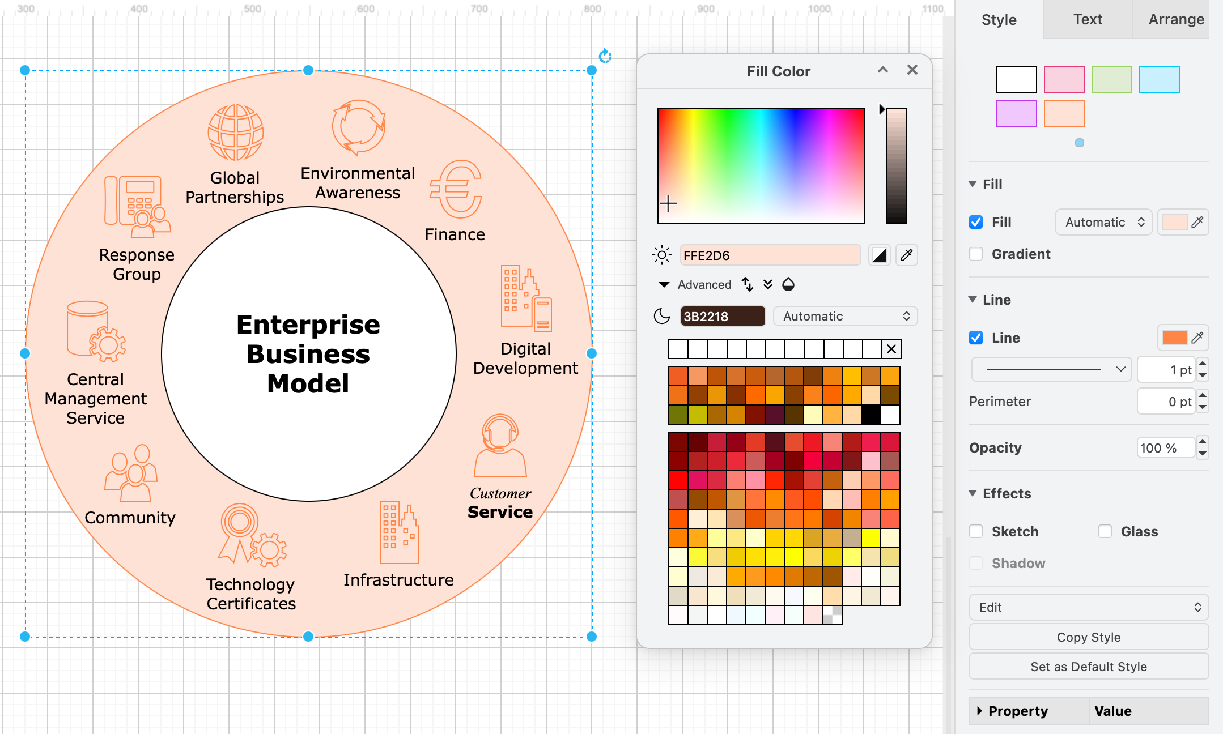
Task: Apply the white style preset swatch
Action: coord(1017,79)
